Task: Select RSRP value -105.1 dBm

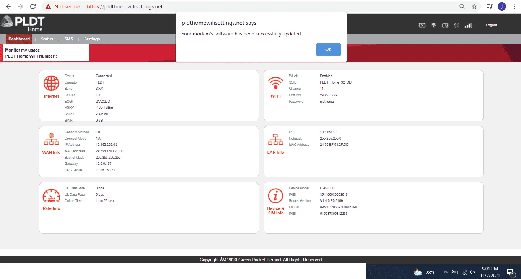Action: (x=104, y=108)
